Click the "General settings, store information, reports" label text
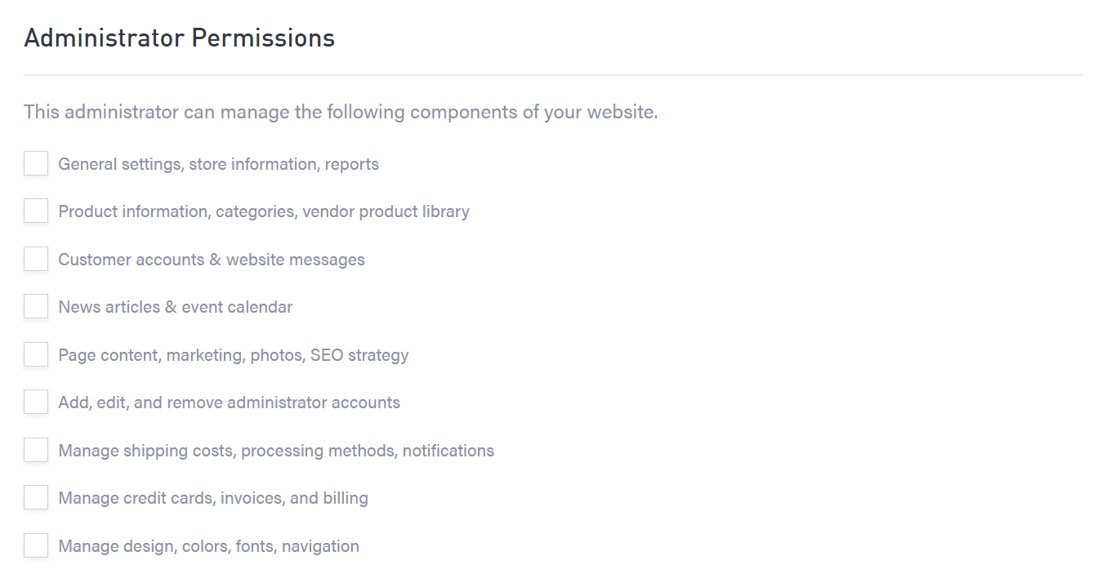Viewport: 1106px width, 587px height. (x=218, y=164)
